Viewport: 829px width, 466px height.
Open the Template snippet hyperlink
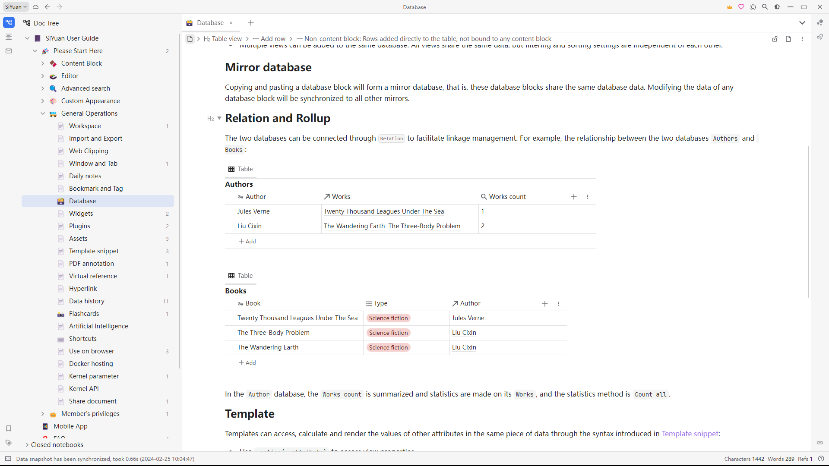coord(690,434)
